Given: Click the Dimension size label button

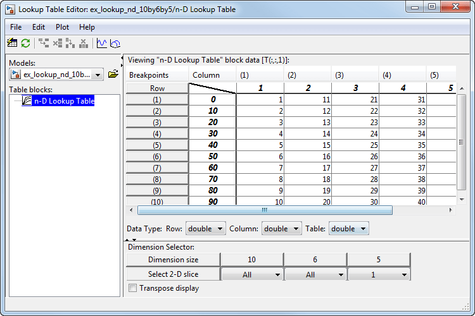Looking at the screenshot, I should tap(173, 260).
